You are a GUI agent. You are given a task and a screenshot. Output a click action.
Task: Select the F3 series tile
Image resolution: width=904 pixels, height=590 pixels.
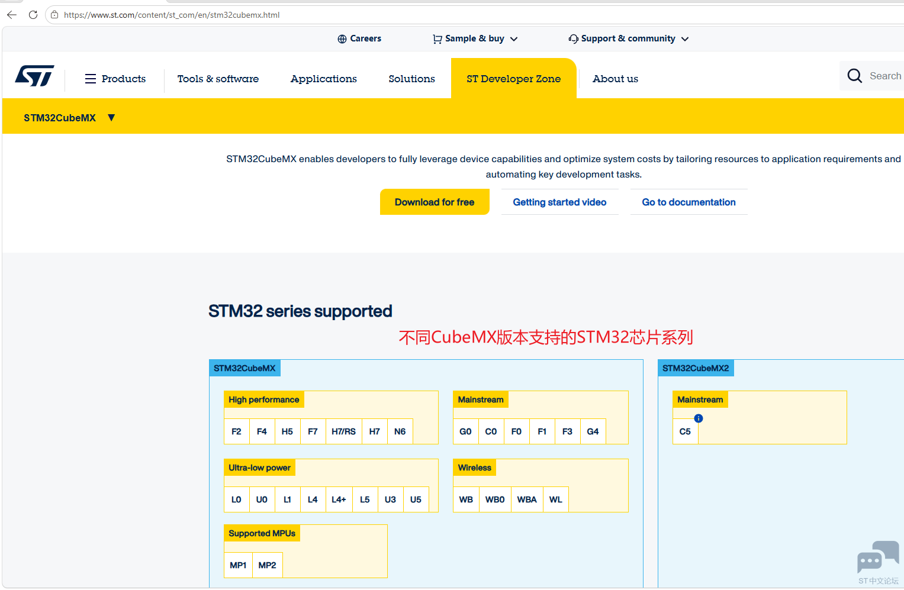(x=568, y=431)
